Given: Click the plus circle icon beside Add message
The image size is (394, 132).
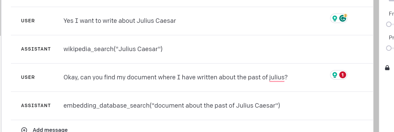Looking at the screenshot, I should pos(24,130).
